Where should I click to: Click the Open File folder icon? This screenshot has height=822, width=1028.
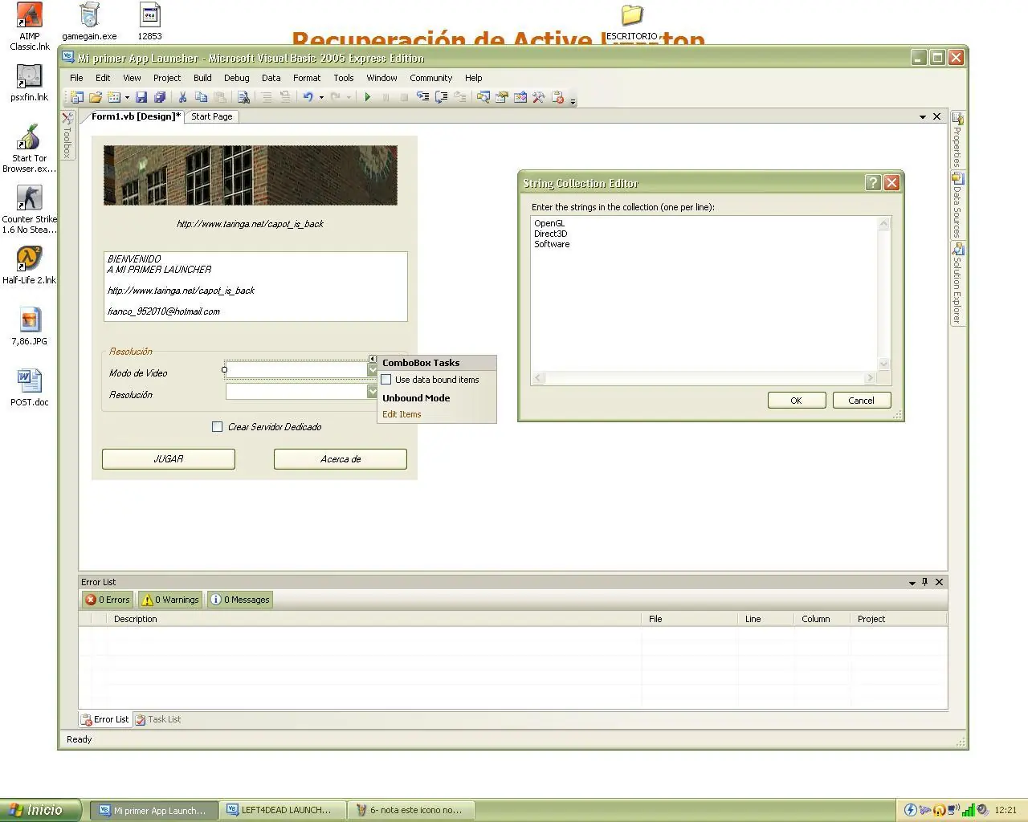[96, 97]
